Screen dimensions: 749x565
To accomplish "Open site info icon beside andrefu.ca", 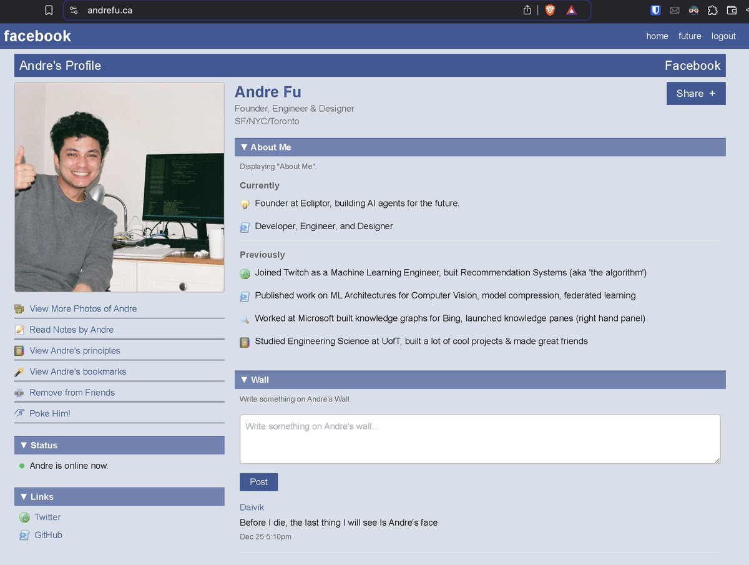I will tap(74, 10).
